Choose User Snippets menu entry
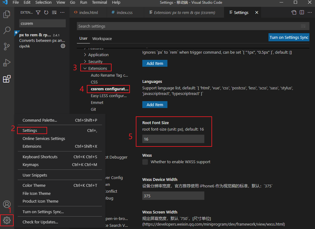The height and width of the screenshot is (229, 315). coord(60,175)
